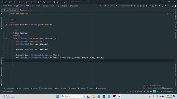
Task: Open the Build menu
Action: coord(40,2)
